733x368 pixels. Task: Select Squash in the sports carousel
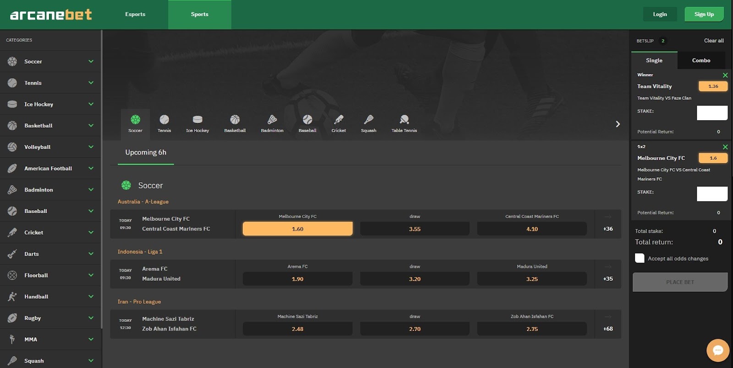(368, 124)
